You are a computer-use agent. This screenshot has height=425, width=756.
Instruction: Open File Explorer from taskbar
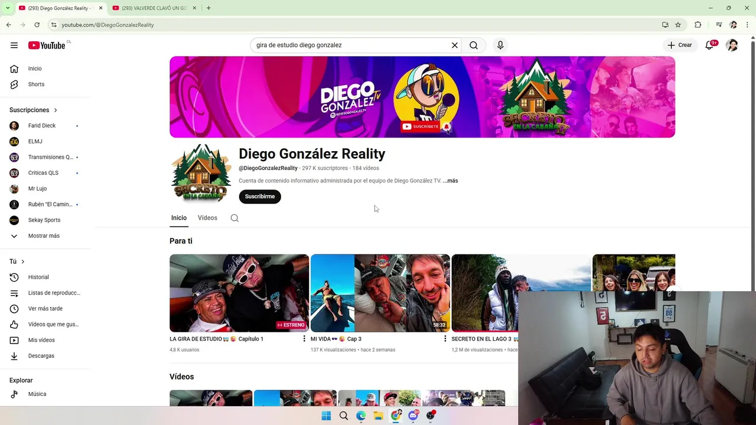click(378, 416)
